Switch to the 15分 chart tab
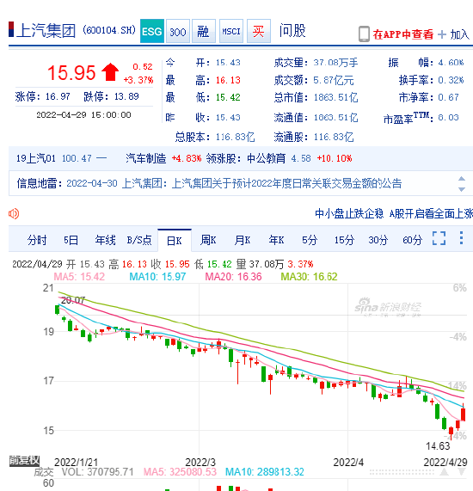This screenshot has width=473, height=491. tap(344, 240)
